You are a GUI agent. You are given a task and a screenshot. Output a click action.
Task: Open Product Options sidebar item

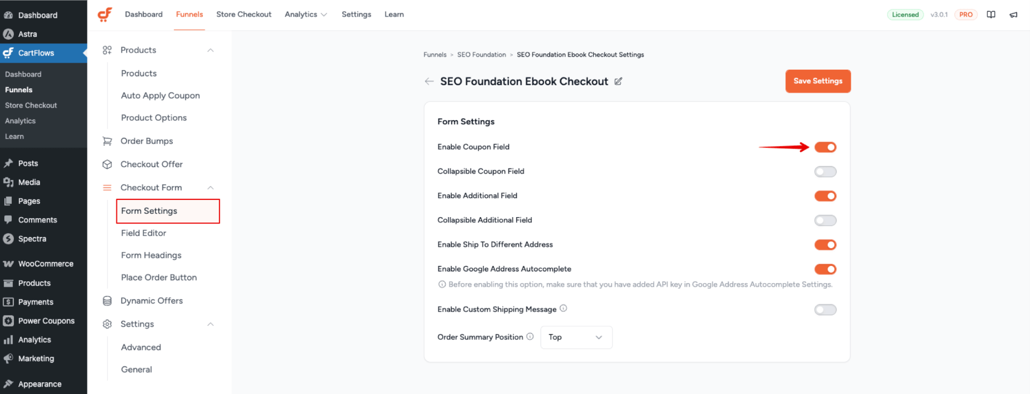click(154, 118)
